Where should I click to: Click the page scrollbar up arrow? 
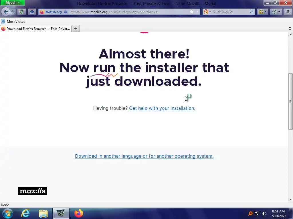tap(291, 35)
